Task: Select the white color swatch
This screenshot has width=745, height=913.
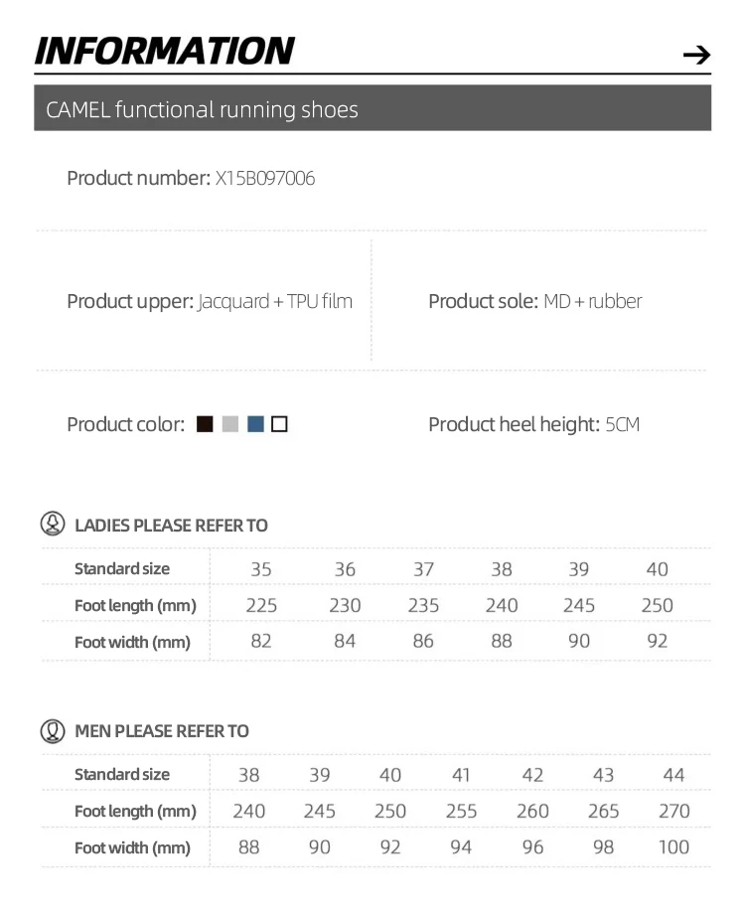Action: [279, 424]
